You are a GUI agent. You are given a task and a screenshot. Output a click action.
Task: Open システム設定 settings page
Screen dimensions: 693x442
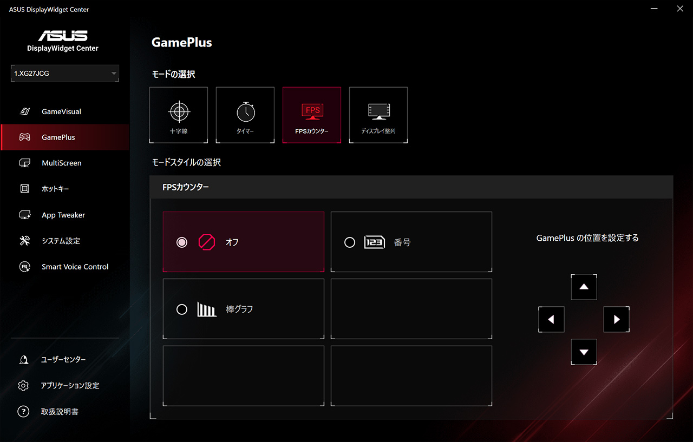pos(61,241)
